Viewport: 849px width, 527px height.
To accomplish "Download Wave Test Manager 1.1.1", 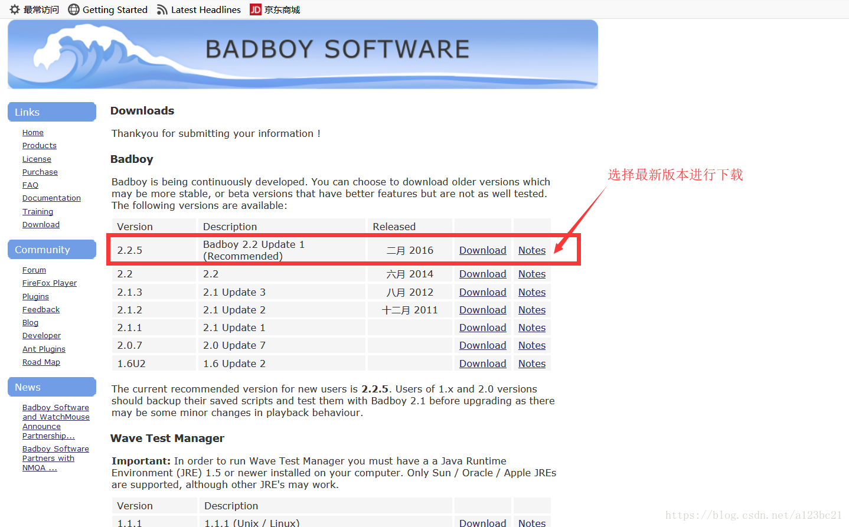I will tap(482, 522).
